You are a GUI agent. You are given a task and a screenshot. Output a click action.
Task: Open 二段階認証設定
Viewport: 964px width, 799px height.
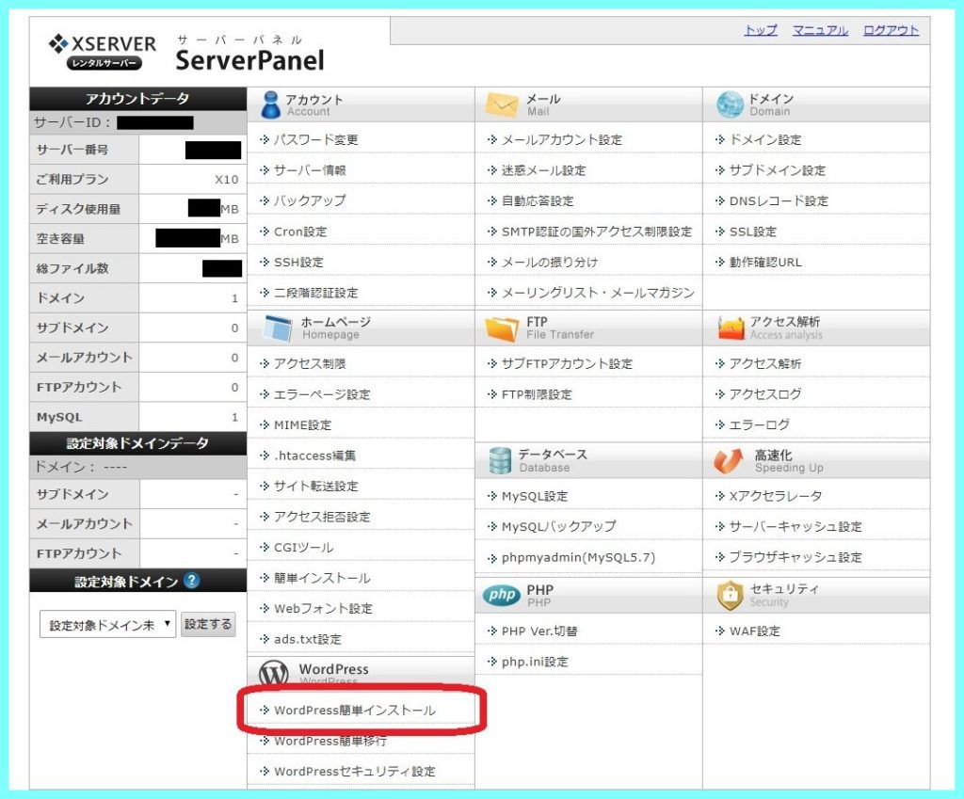(315, 294)
